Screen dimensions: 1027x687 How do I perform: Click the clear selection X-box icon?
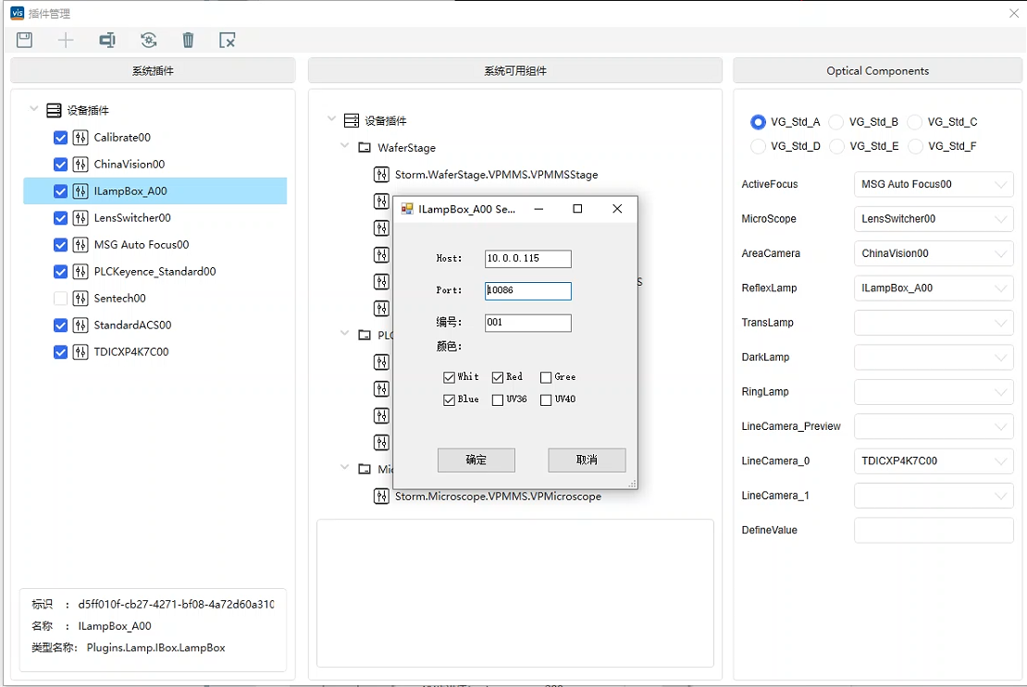(x=228, y=40)
